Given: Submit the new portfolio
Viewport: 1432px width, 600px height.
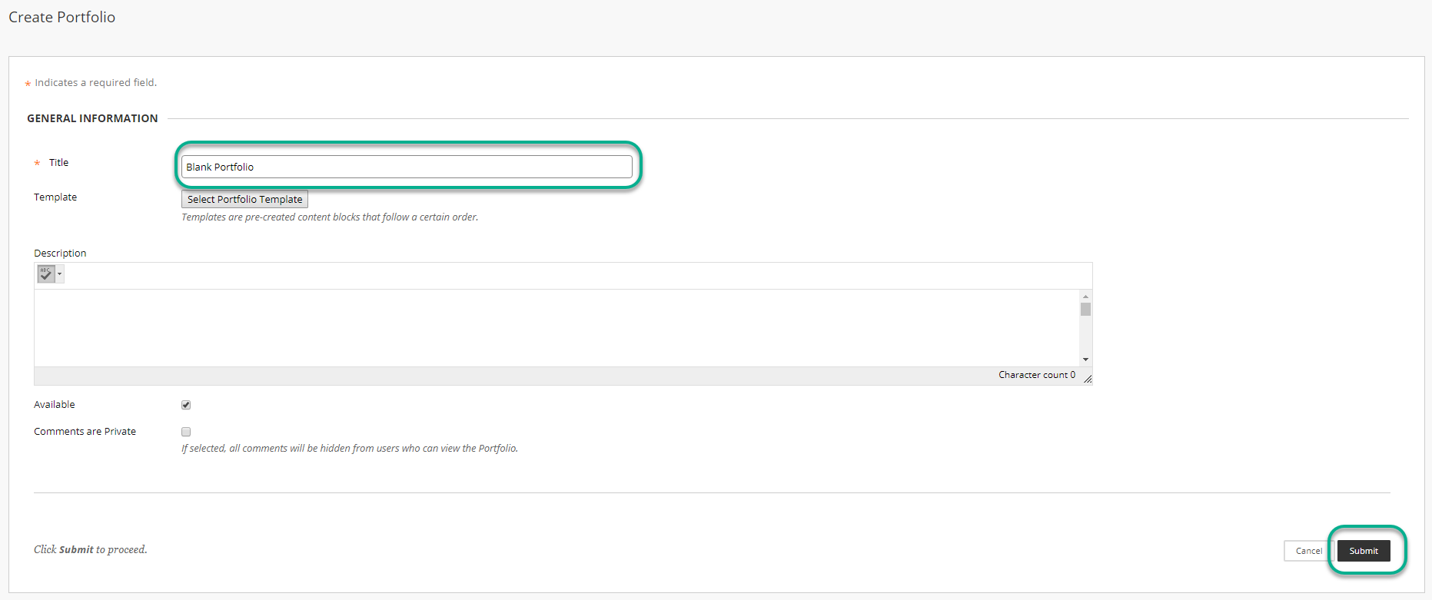Looking at the screenshot, I should coord(1364,551).
